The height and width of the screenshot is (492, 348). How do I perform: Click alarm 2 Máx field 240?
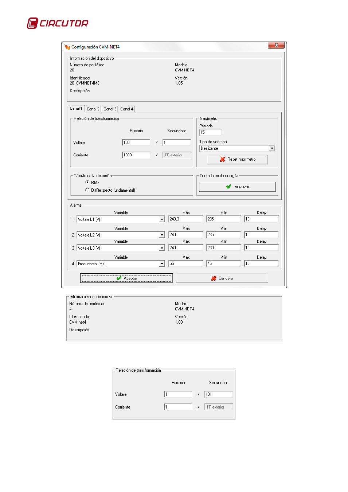(185, 235)
